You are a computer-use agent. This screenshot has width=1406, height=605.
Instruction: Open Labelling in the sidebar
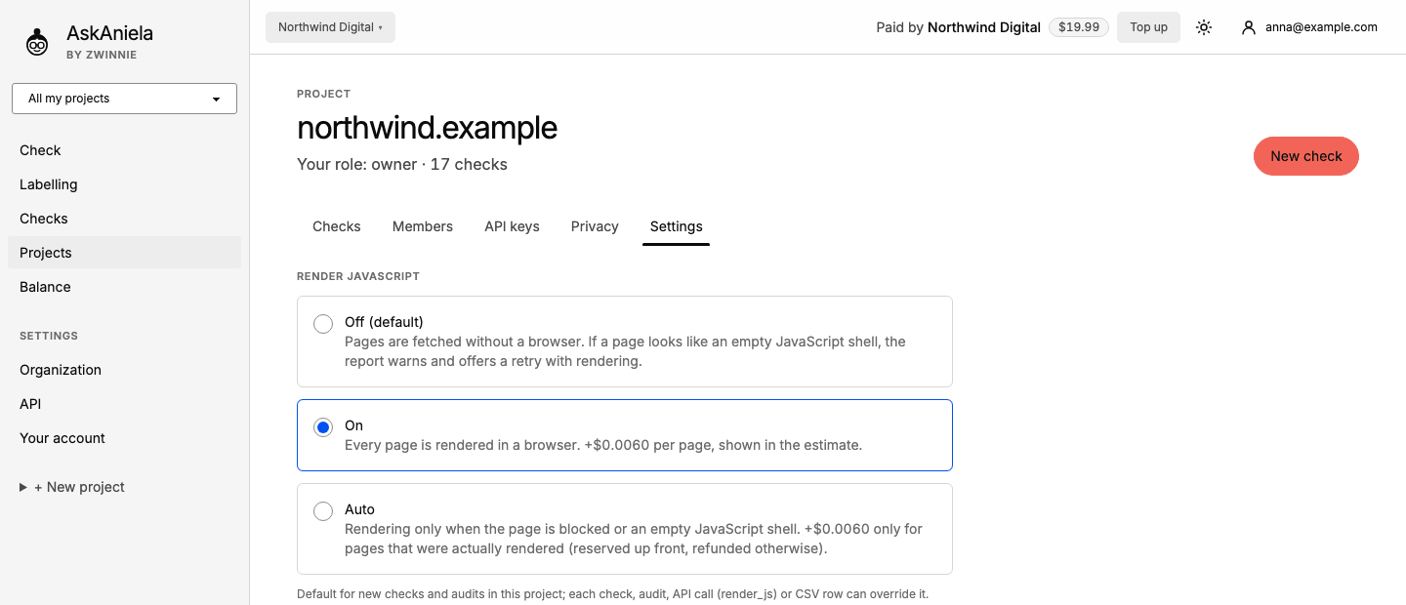[124, 184]
